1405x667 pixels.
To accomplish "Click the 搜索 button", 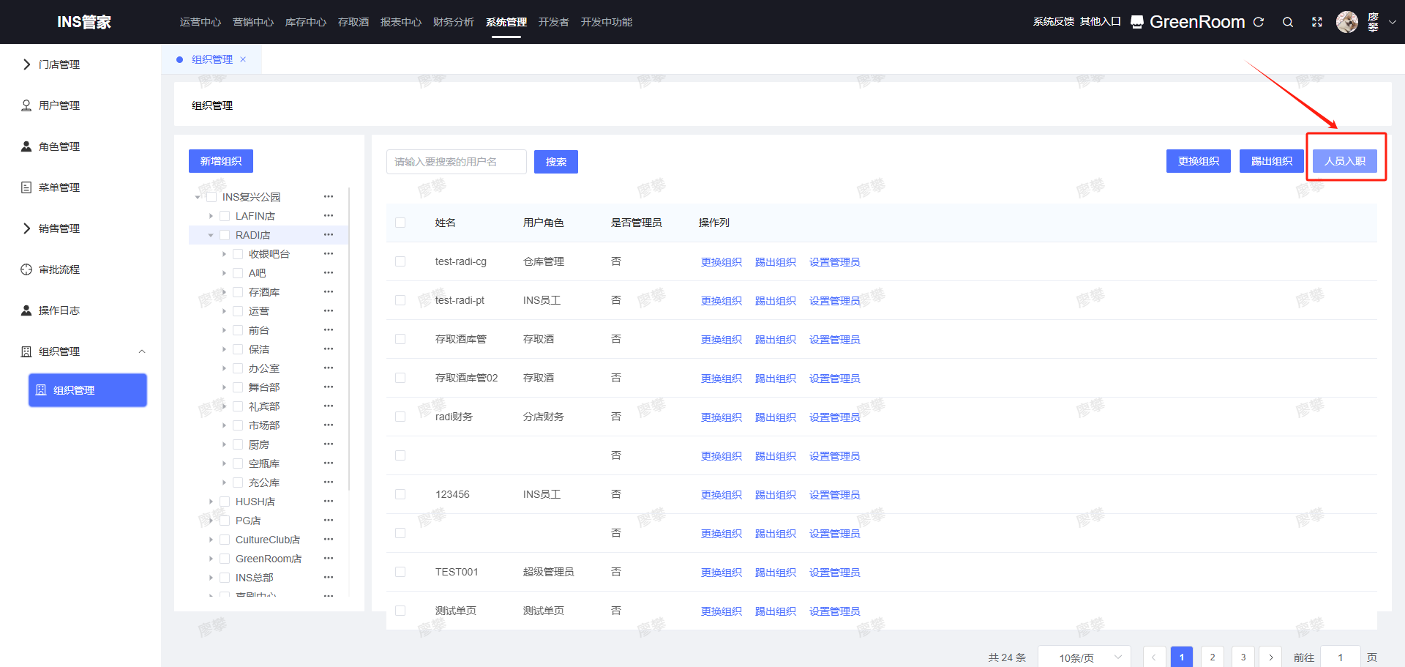I will 556,162.
